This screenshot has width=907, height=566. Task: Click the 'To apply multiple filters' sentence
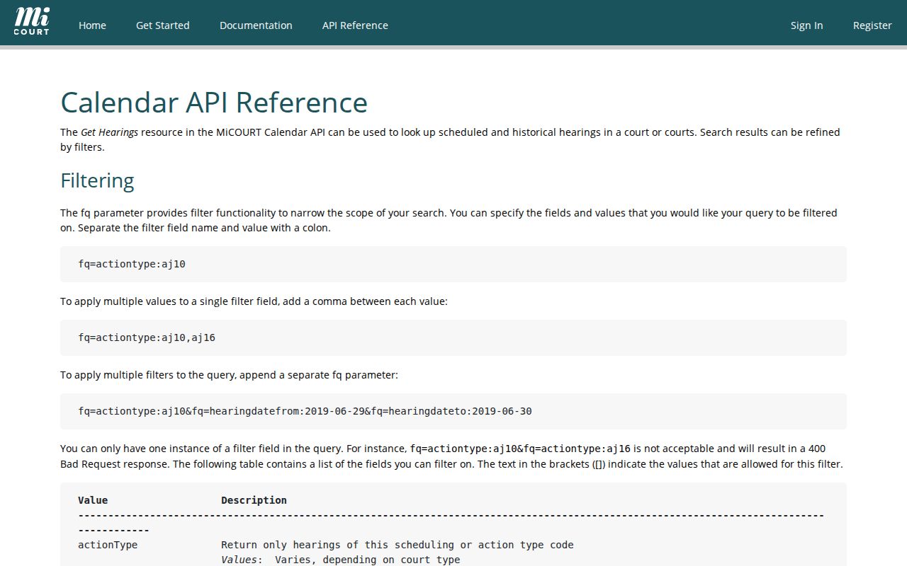(229, 375)
